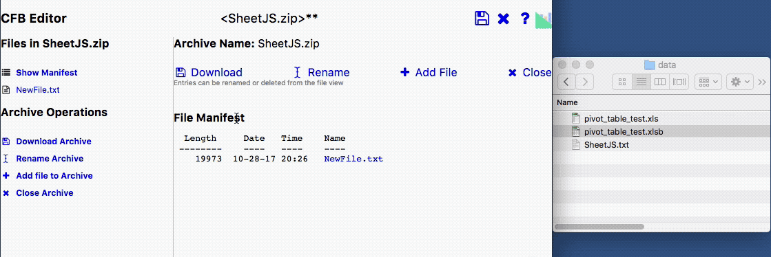Click the Rename Archive cursor icon
This screenshot has width=771, height=257.
click(6, 159)
